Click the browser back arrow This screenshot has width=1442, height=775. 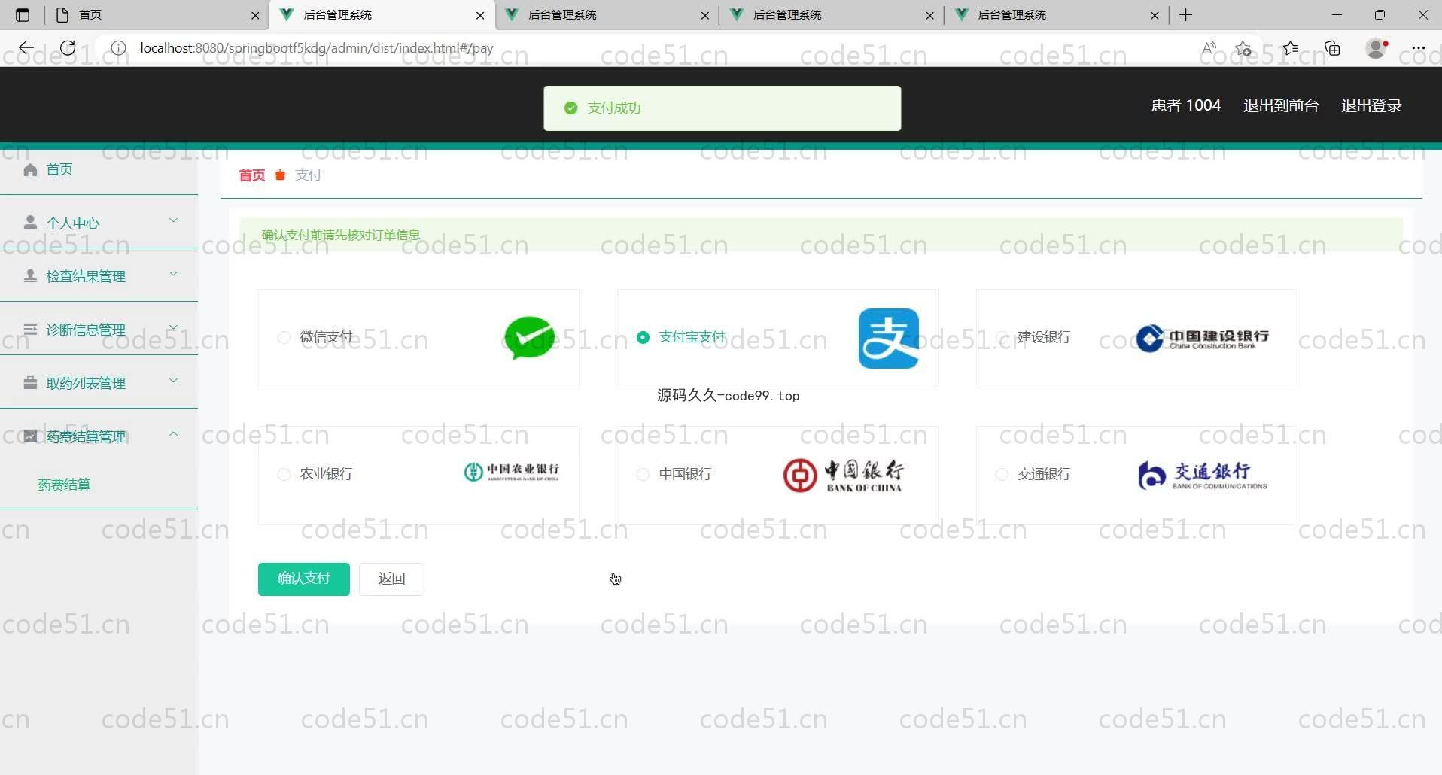(x=26, y=48)
